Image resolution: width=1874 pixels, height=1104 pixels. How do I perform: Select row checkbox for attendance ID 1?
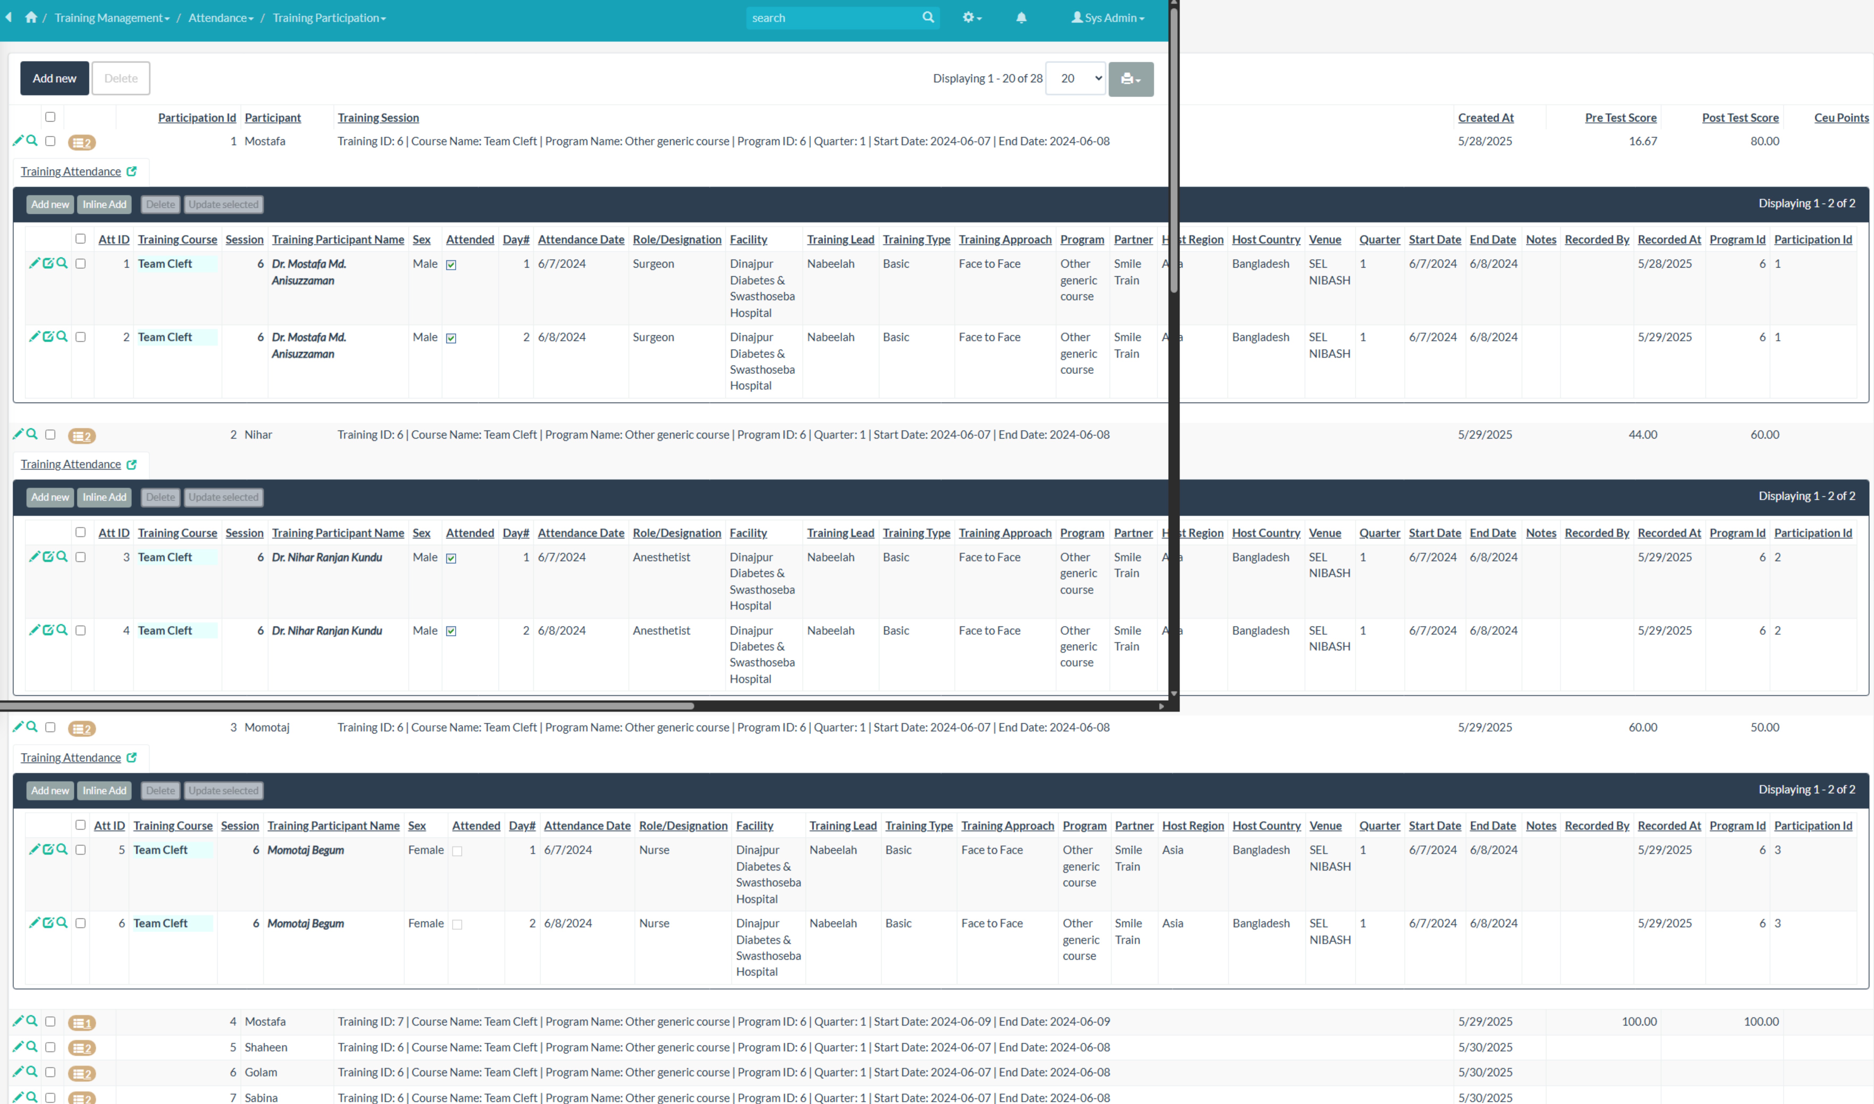pos(80,263)
